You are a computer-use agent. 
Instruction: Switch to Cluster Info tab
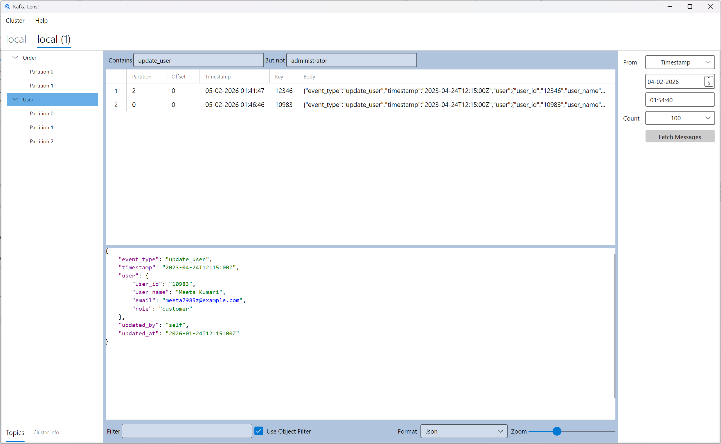tap(46, 432)
